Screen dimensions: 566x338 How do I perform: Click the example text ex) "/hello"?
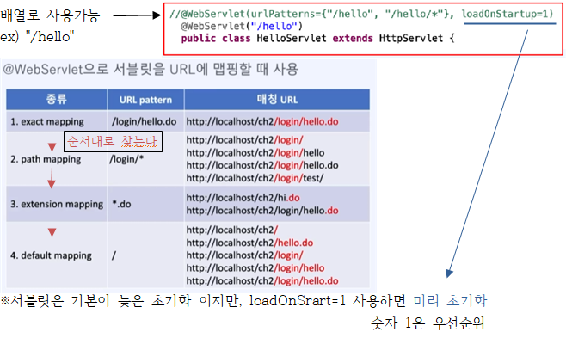(37, 36)
